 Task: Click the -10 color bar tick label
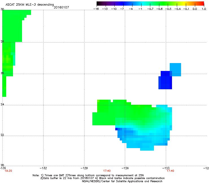coord(114,9)
